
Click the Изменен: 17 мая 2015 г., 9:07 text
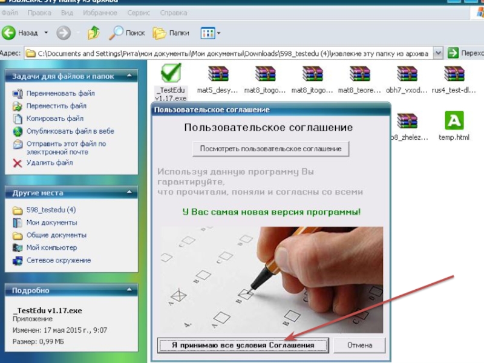point(60,330)
